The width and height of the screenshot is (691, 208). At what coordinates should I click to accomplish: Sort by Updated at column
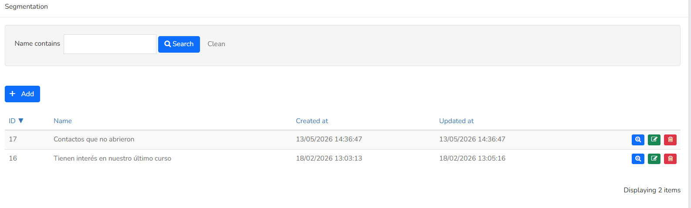456,121
